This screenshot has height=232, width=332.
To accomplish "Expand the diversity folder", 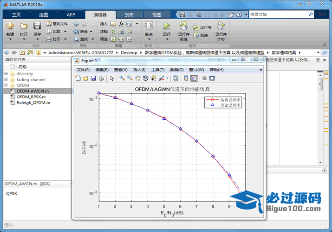I will pos(6,74).
